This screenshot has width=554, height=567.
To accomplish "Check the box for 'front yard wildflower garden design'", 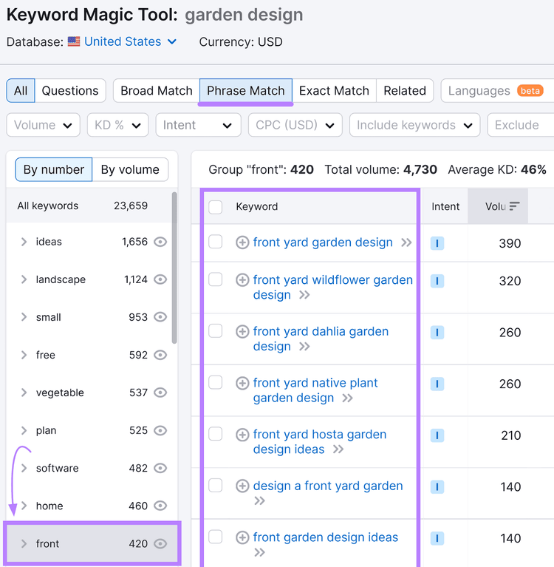I will [216, 279].
